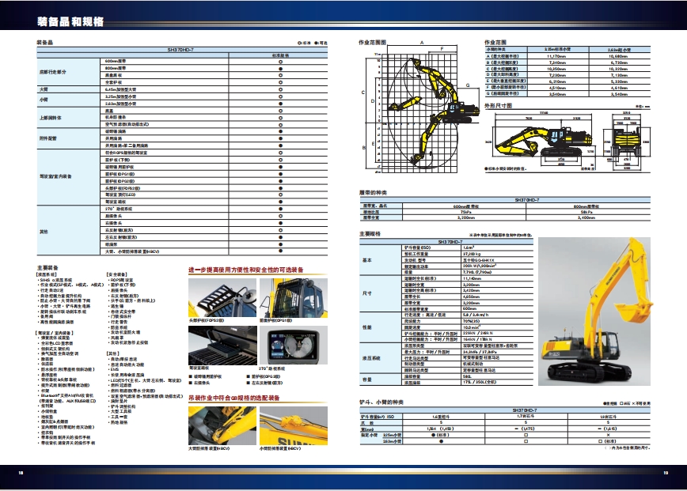Click the 600mm track shoe row text

click(x=116, y=61)
